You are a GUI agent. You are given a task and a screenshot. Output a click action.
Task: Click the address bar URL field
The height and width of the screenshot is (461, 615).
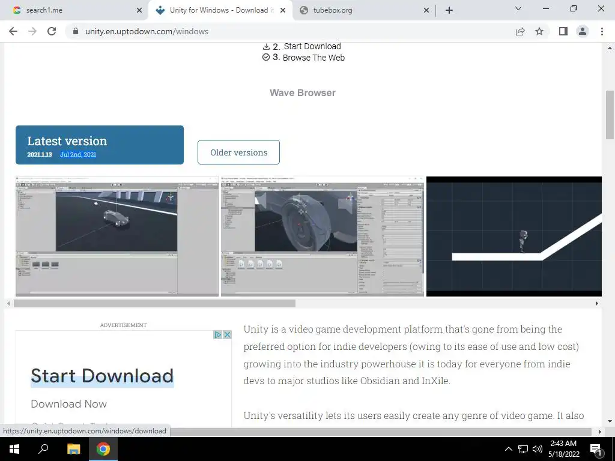[290, 31]
